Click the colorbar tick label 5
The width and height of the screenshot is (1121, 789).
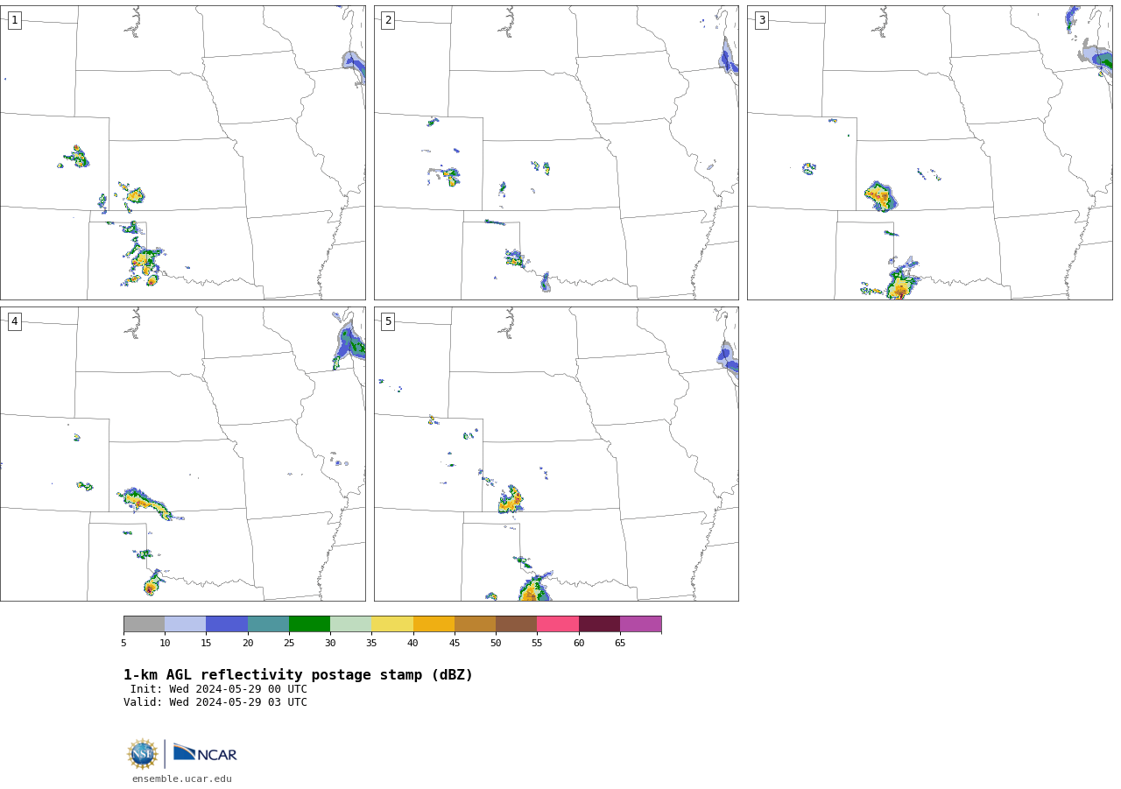(x=123, y=644)
